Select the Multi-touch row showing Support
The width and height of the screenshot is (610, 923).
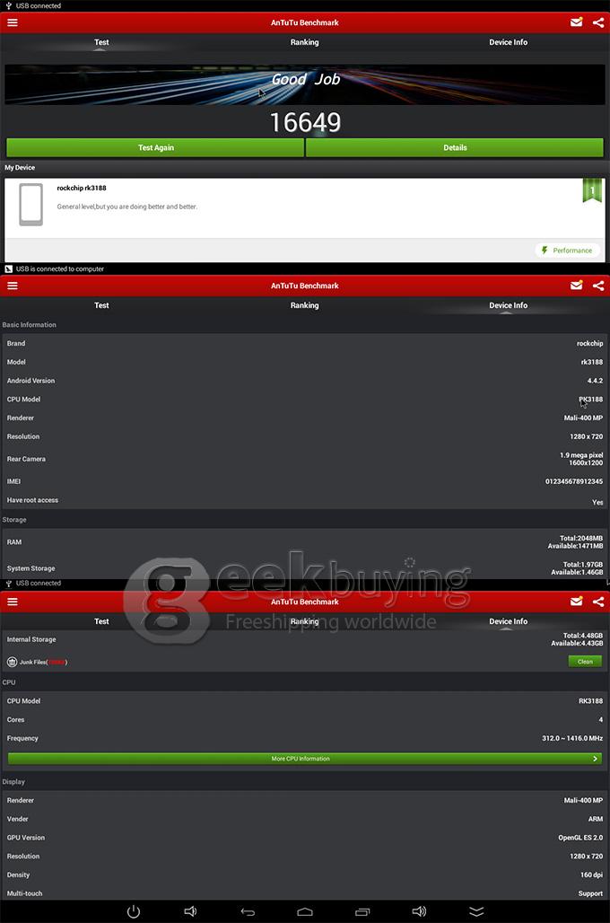pyautogui.click(x=305, y=893)
